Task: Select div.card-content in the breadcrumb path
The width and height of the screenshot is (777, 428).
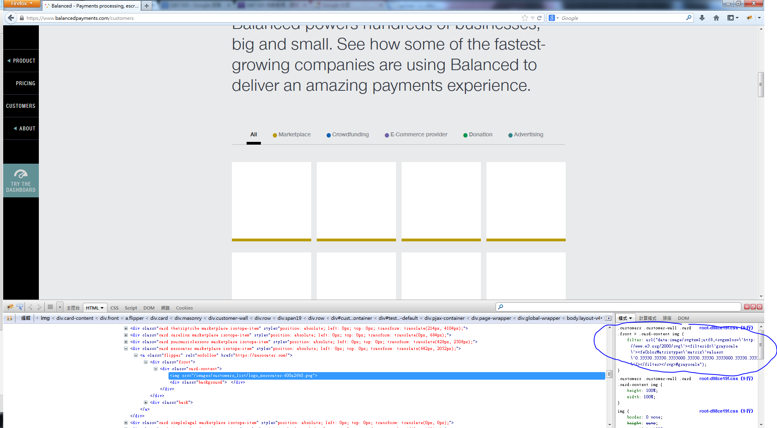Action: [x=75, y=318]
